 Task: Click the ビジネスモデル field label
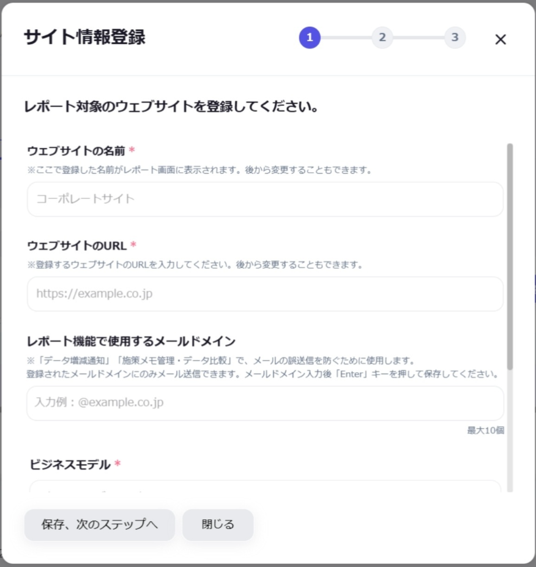[70, 465]
